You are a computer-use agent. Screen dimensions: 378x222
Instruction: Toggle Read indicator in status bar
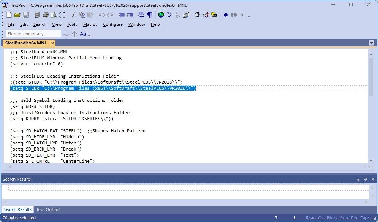point(310,218)
